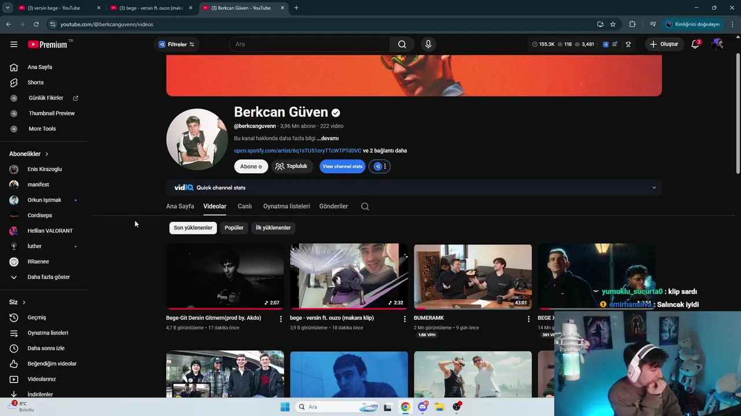This screenshot has width=741, height=416.
Task: Click the vidIQ list icon next to the trophy
Action: coord(615,44)
